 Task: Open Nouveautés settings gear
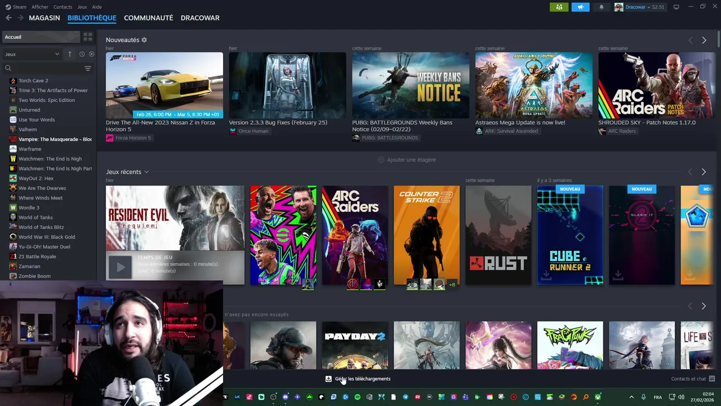(x=144, y=40)
